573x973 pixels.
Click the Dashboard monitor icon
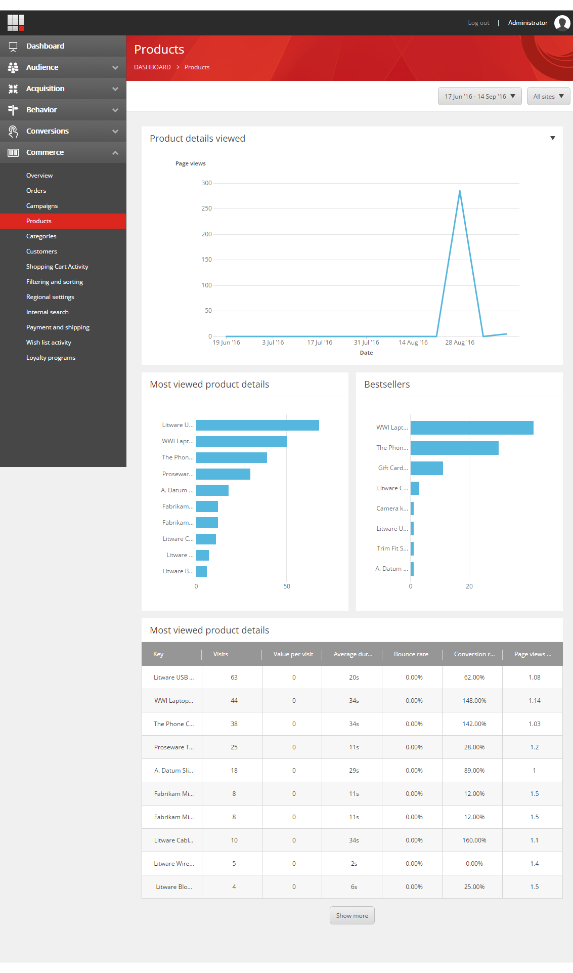[x=13, y=46]
